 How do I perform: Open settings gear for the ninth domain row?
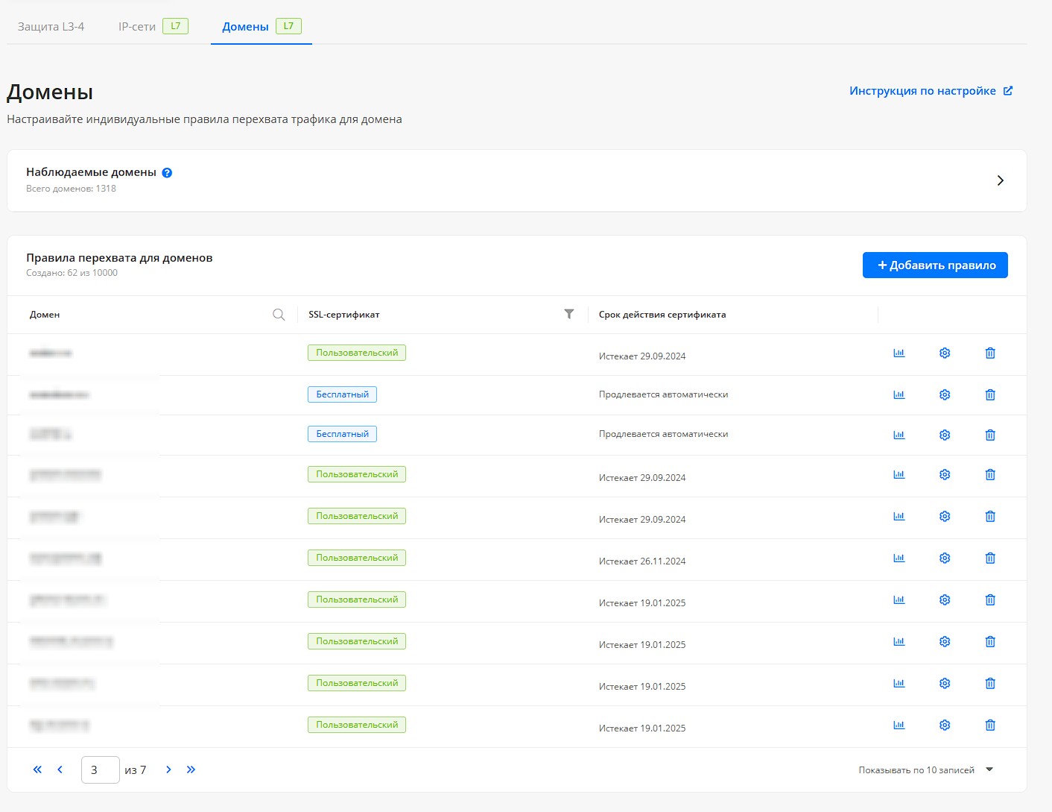point(945,683)
